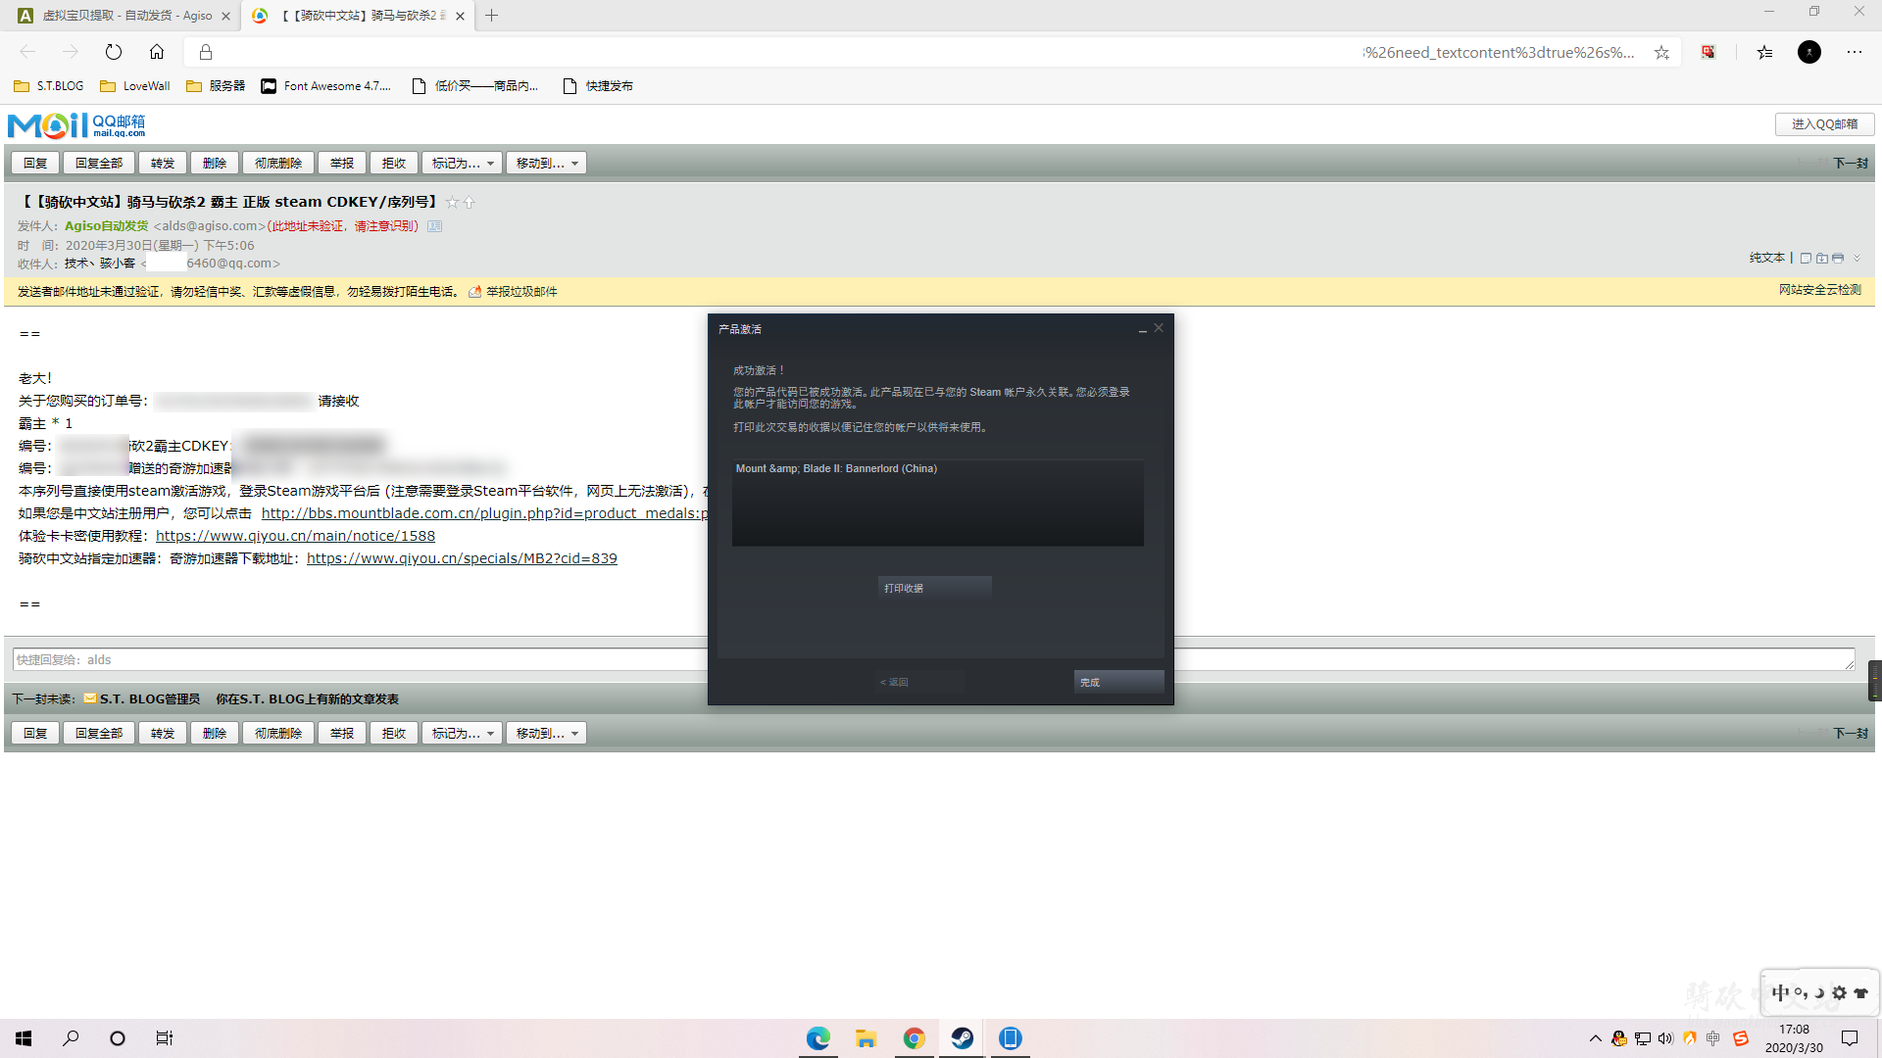Open a new browser tab
Screen dimensions: 1882x1058
(x=492, y=16)
